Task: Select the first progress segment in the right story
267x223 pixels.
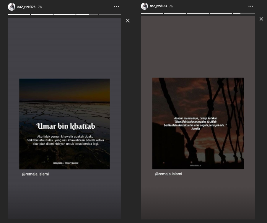Action: click(x=152, y=13)
